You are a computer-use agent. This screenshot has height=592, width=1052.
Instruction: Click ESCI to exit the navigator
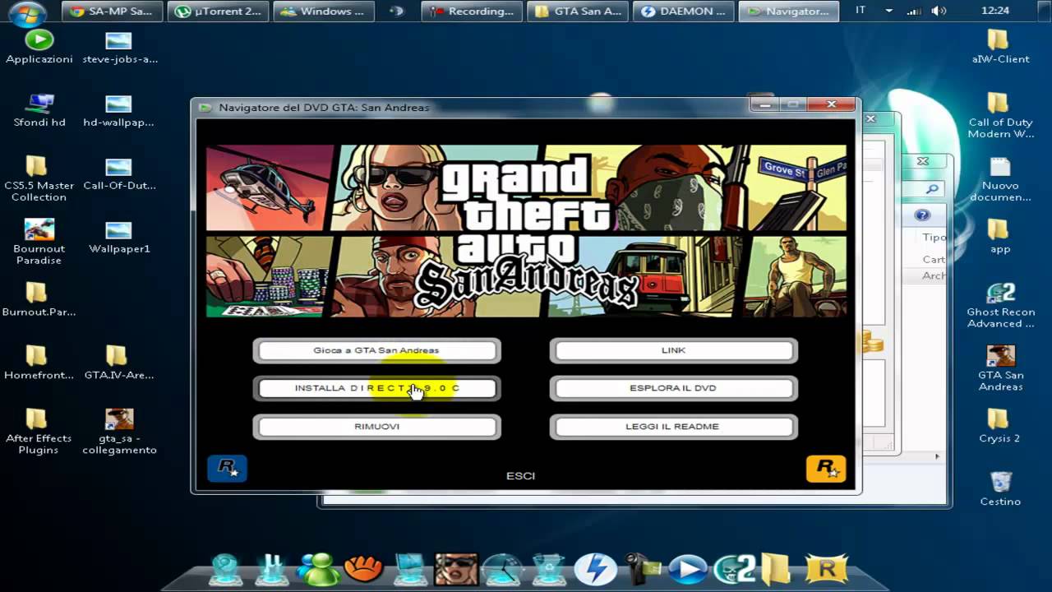tap(520, 475)
